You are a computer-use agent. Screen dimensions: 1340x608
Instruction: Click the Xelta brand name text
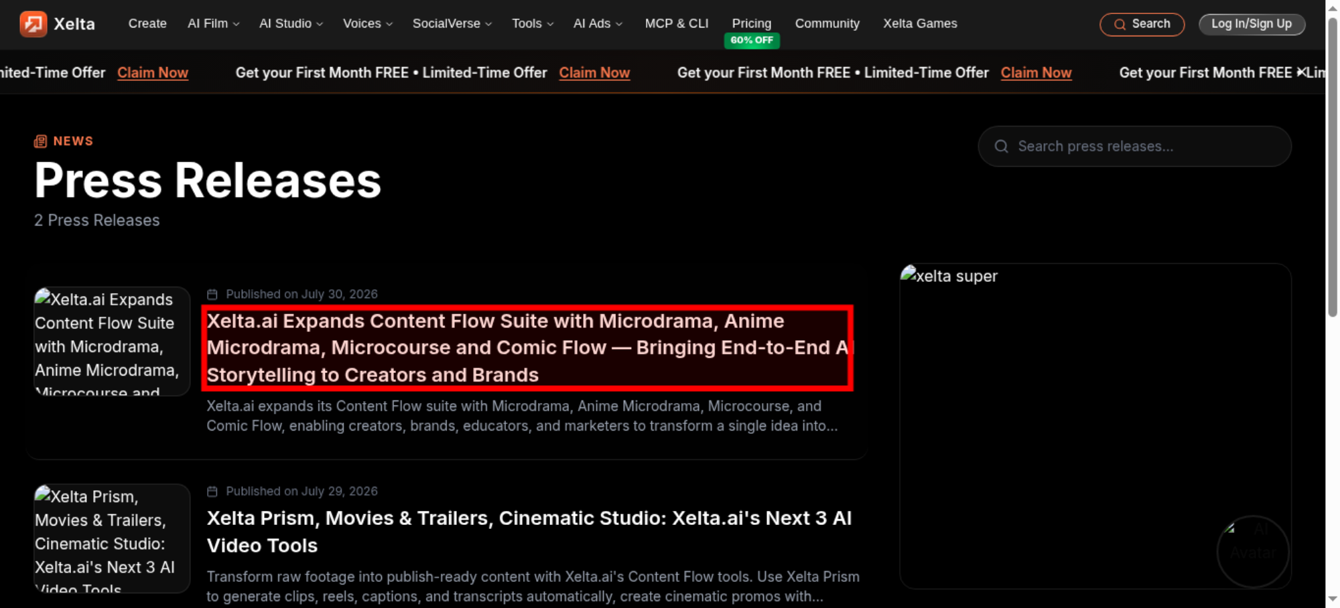tap(74, 24)
